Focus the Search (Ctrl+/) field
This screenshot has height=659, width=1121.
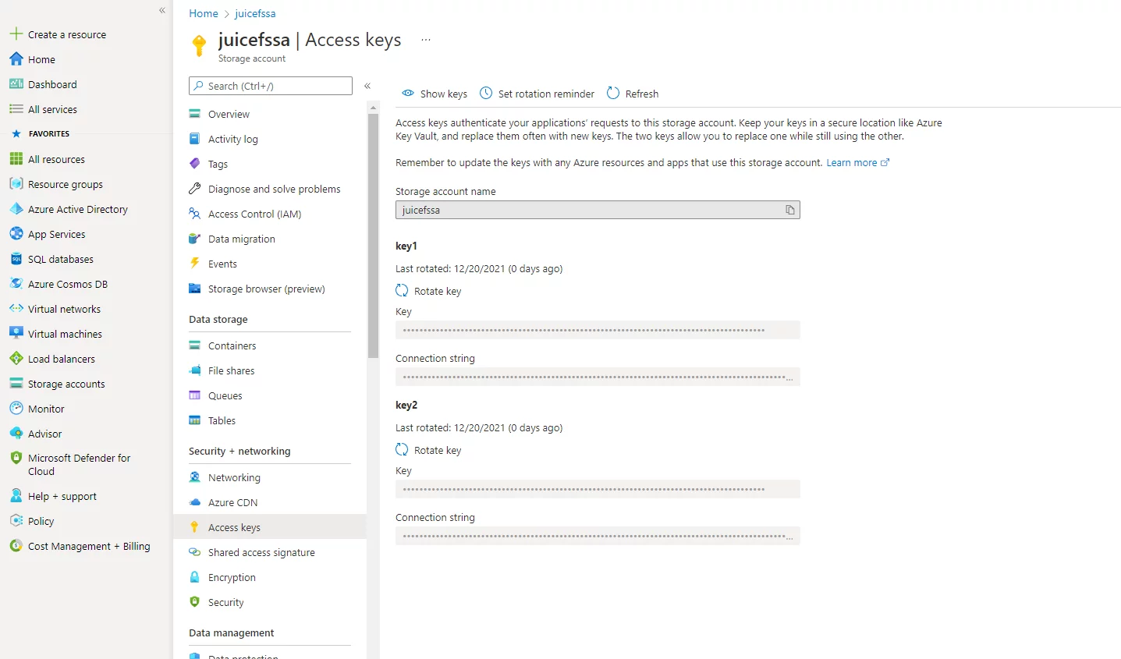click(x=271, y=86)
